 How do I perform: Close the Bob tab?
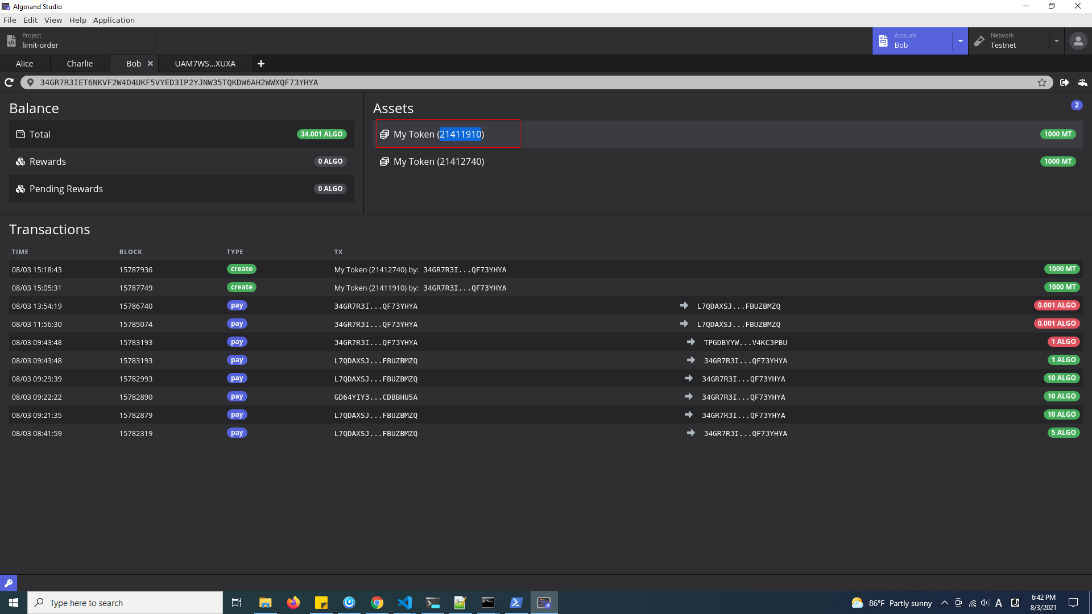151,64
